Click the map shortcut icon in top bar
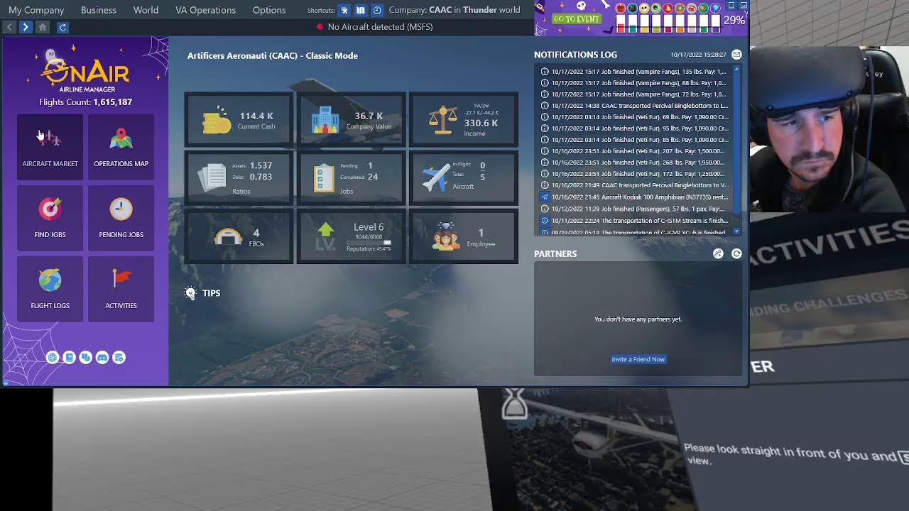Image resolution: width=909 pixels, height=511 pixels. pos(361,11)
